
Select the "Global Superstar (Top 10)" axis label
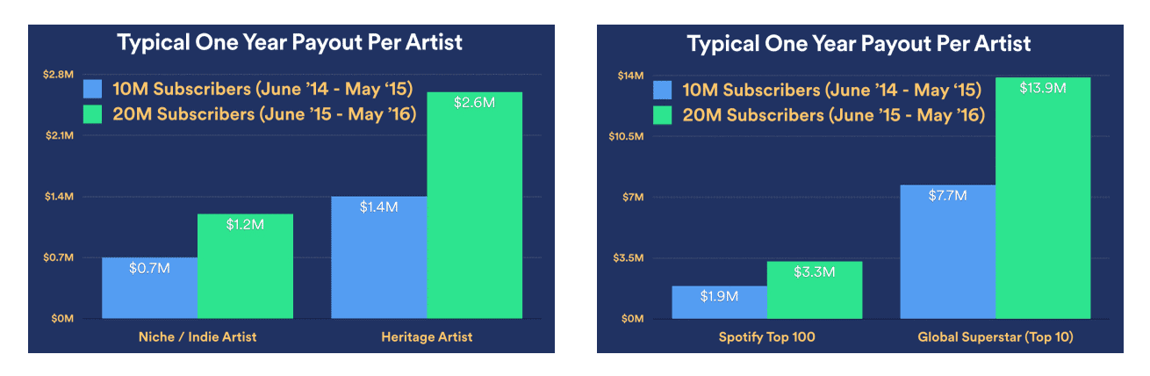click(x=995, y=337)
